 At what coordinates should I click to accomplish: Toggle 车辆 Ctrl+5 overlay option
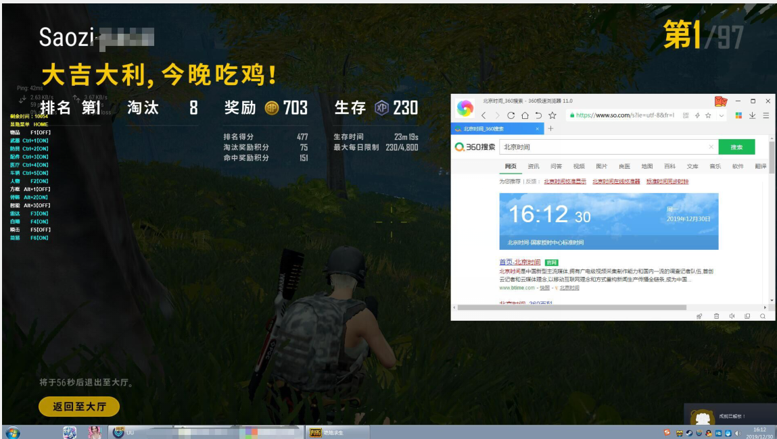click(x=29, y=173)
